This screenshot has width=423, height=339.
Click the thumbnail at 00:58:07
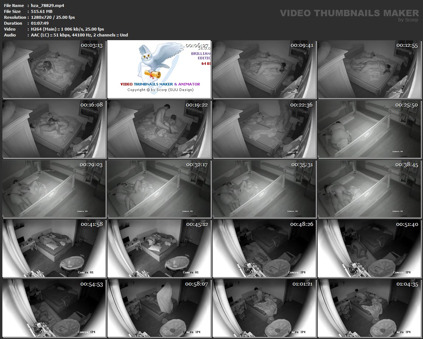click(159, 308)
